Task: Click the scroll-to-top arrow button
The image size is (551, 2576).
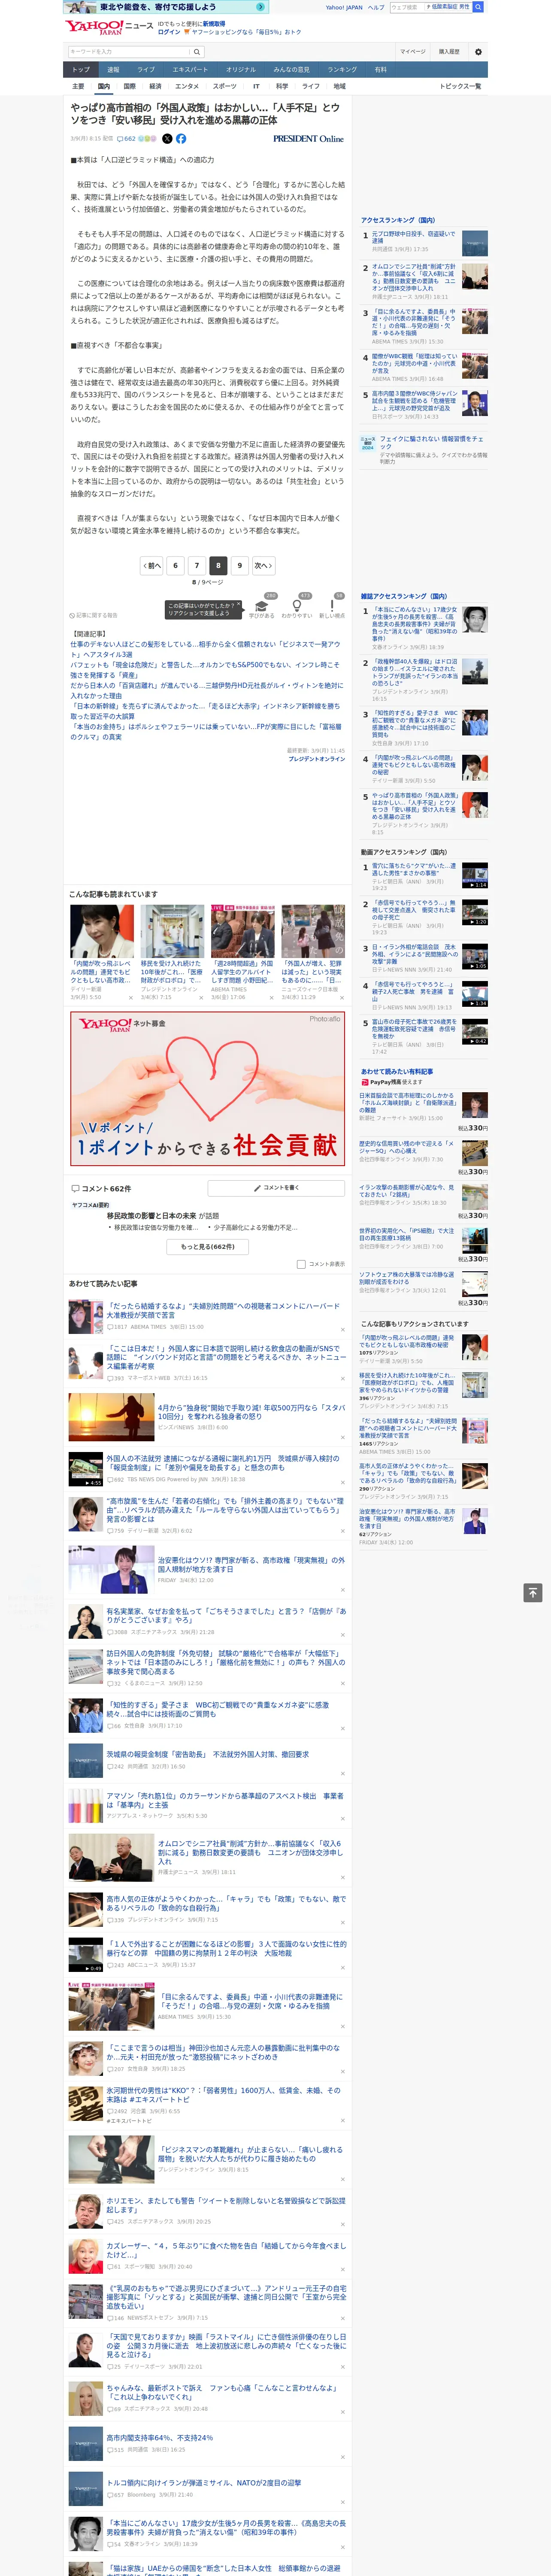Action: tap(533, 1593)
